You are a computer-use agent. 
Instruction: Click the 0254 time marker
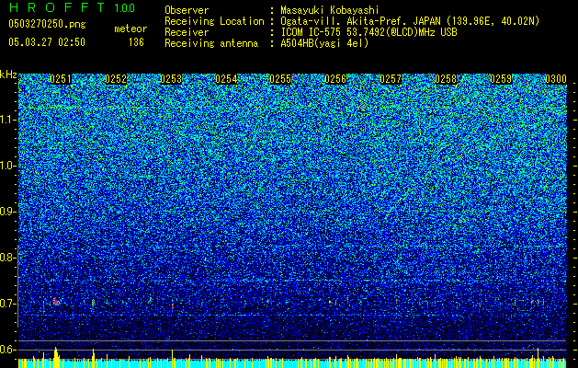click(x=226, y=79)
